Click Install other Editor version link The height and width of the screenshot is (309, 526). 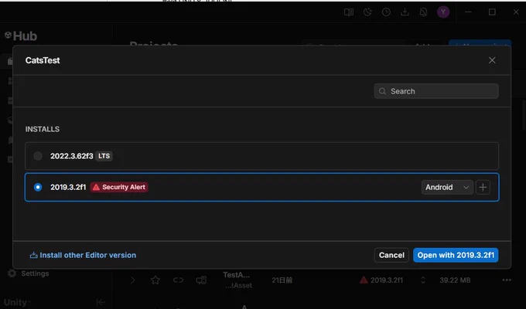(x=83, y=255)
